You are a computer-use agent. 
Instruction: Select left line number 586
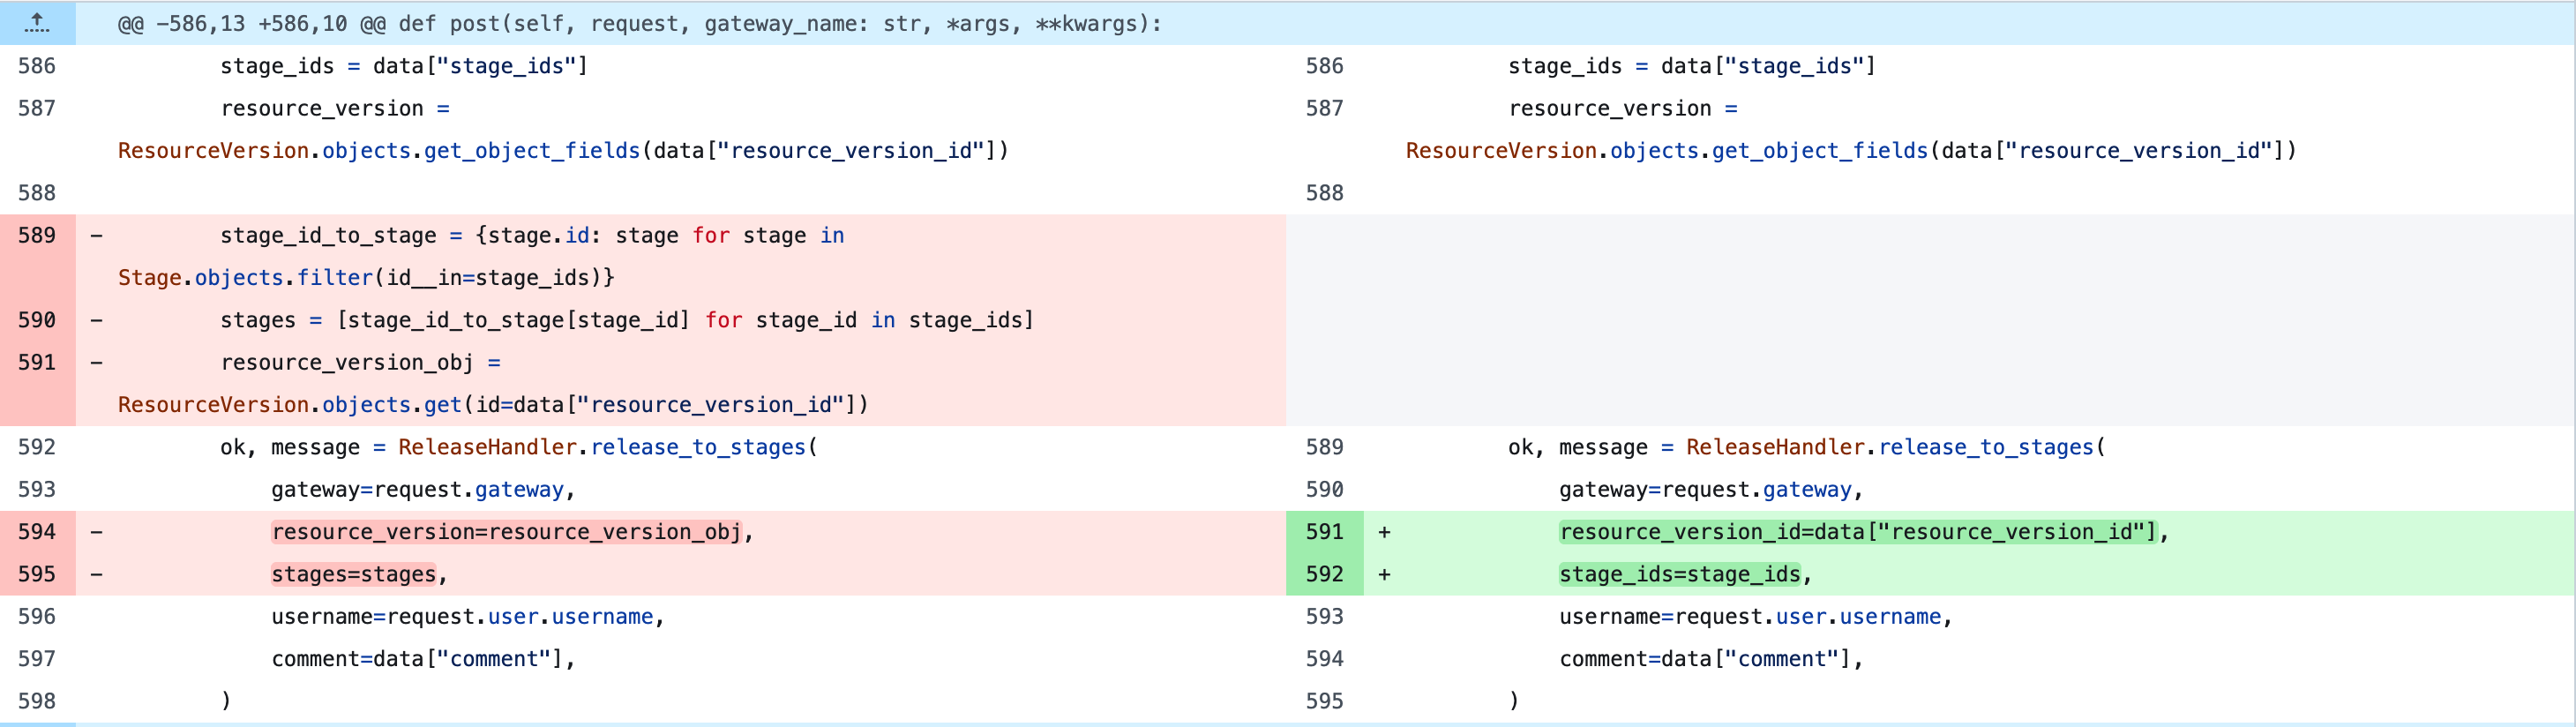(37, 66)
